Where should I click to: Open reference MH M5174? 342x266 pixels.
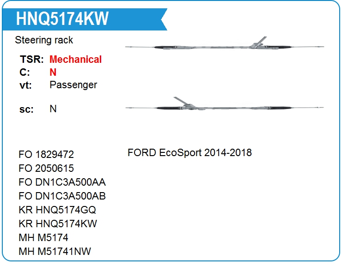click(43, 238)
